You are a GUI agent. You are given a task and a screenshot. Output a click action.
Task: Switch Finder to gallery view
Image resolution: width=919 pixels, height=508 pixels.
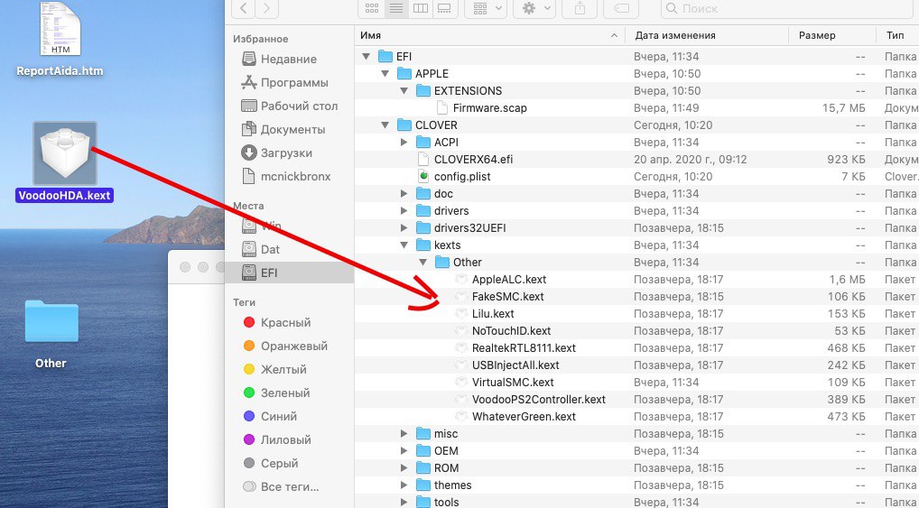click(x=444, y=8)
